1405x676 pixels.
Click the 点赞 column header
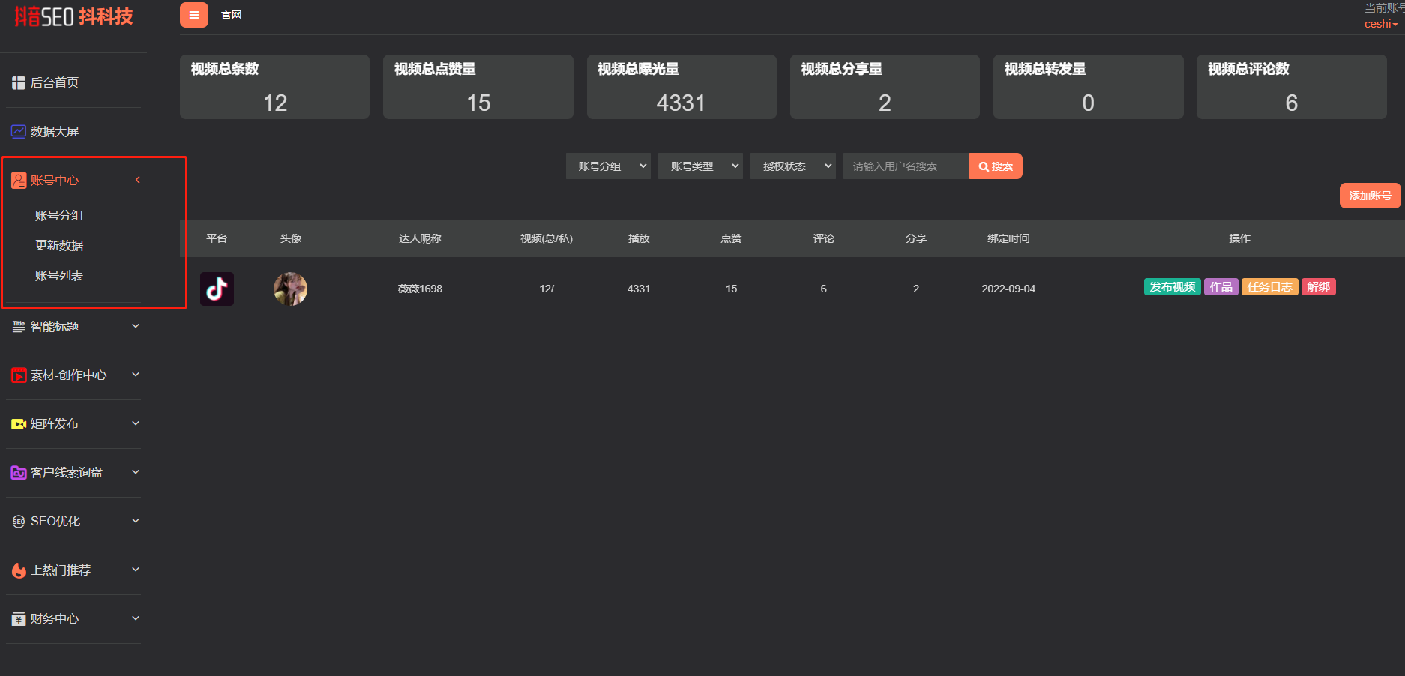click(731, 238)
